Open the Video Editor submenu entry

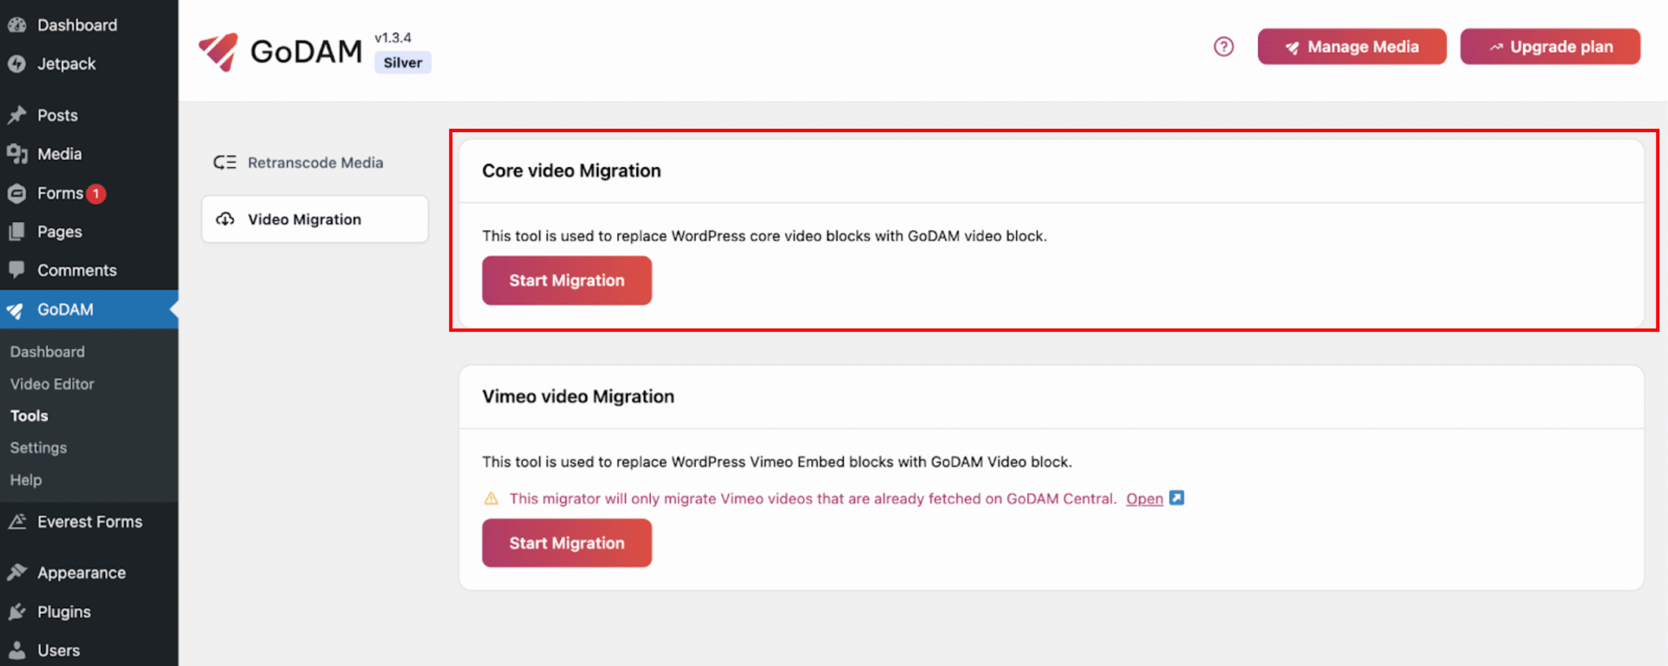[52, 383]
